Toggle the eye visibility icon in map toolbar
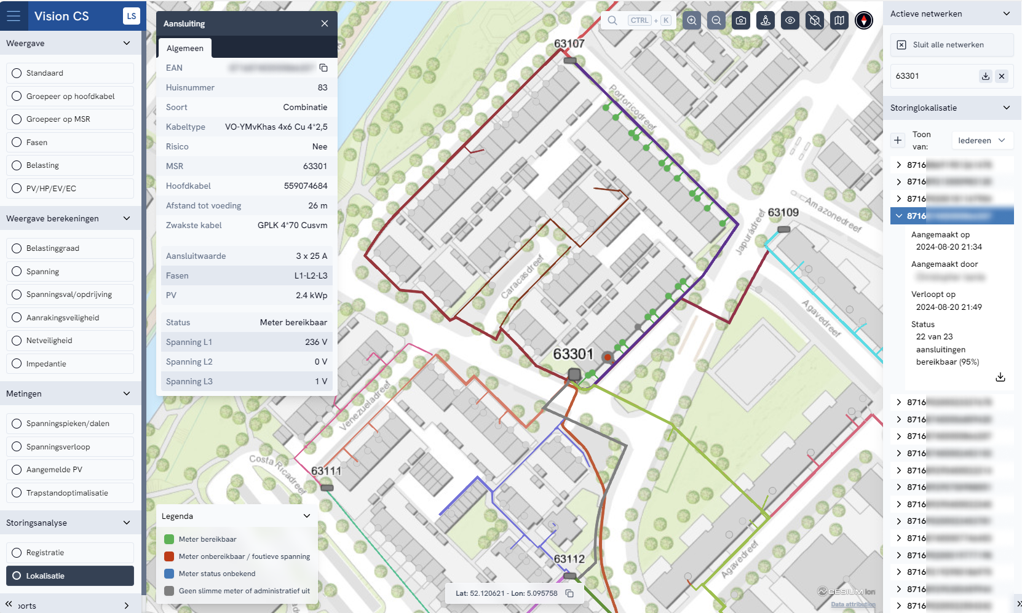1022x613 pixels. pos(790,20)
